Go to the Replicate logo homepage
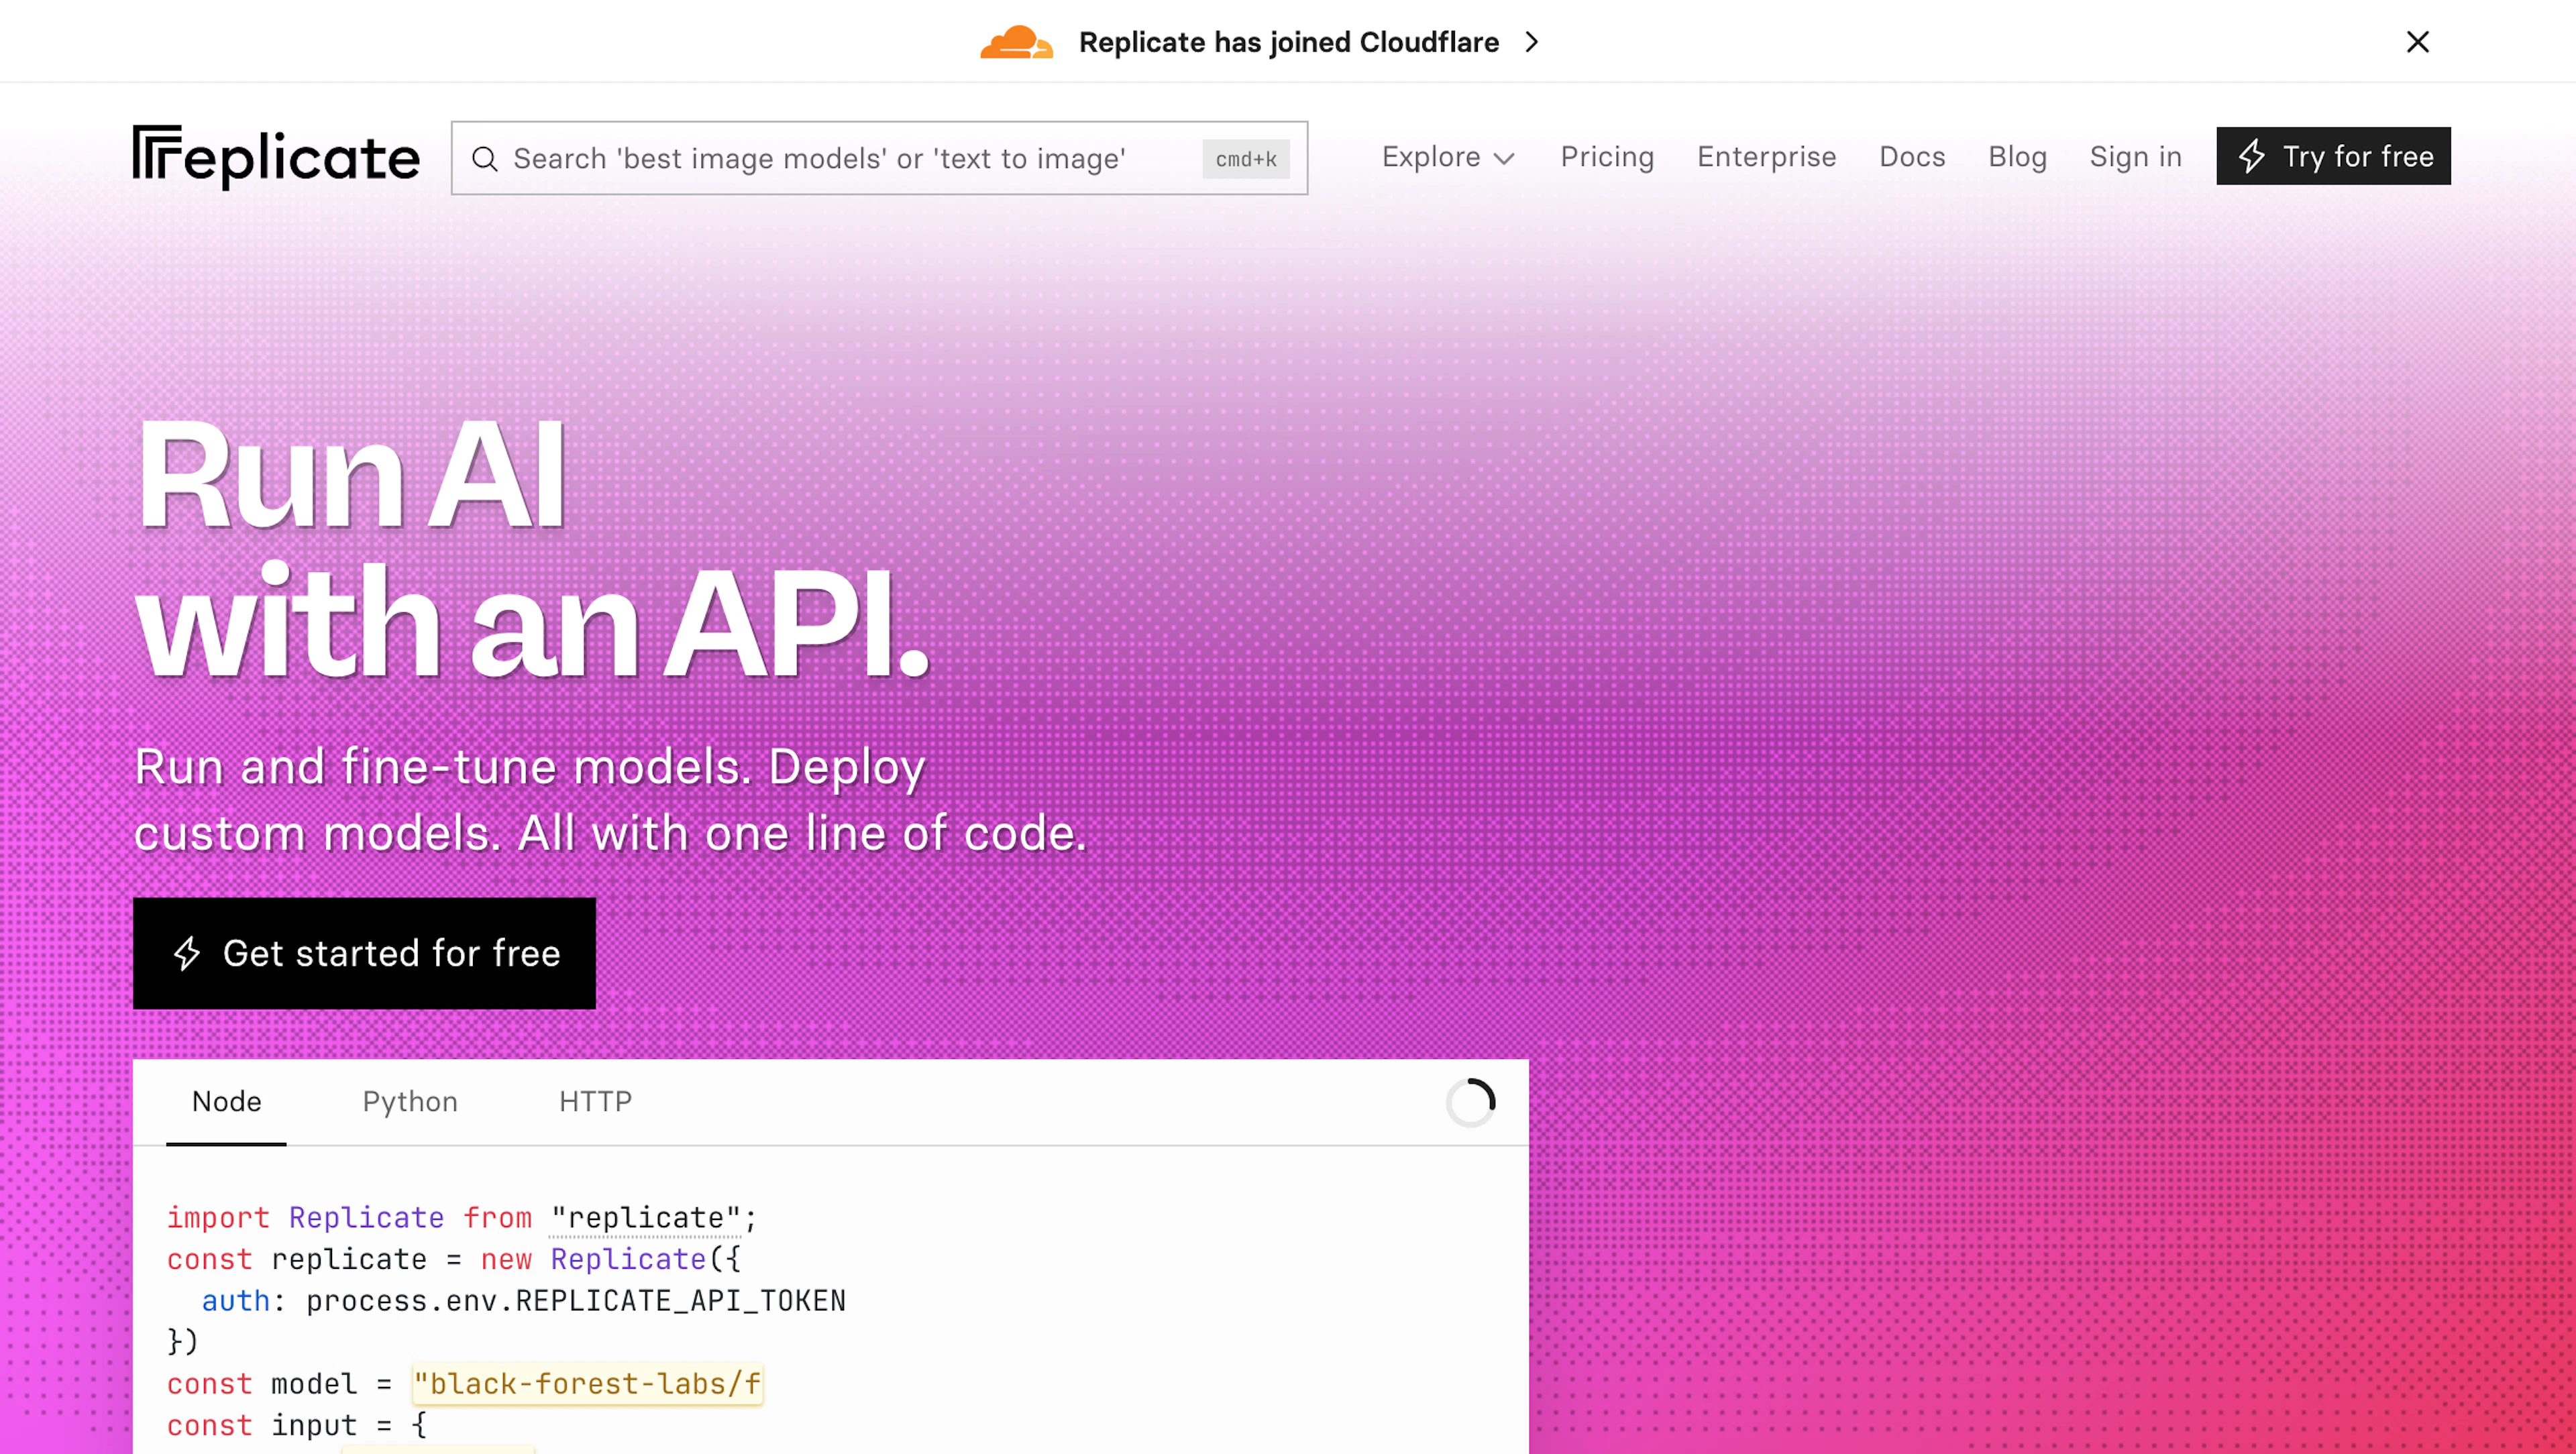 tap(276, 157)
